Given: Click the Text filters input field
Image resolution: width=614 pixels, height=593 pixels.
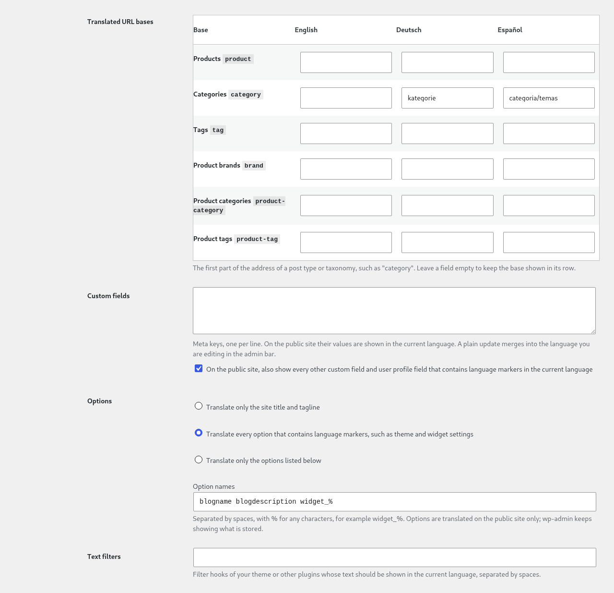Looking at the screenshot, I should [395, 557].
